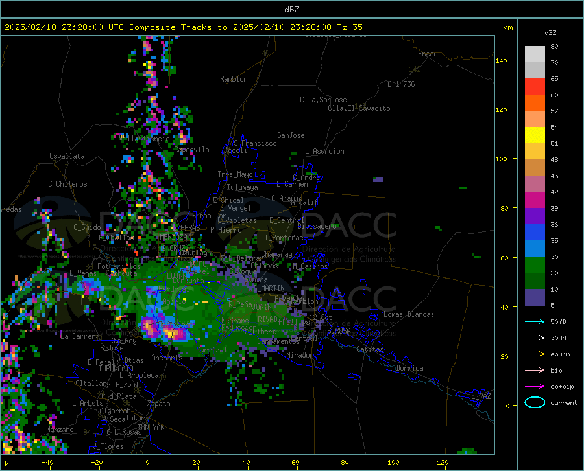Click the amber 48-51 dBZ legend swatch
The image size is (584, 471).
point(535,152)
